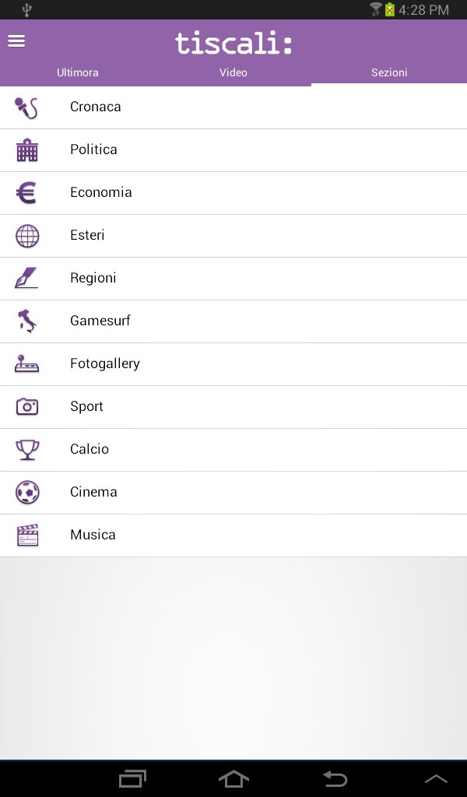Tap the tiscali logo in header
The image size is (467, 797).
233,44
